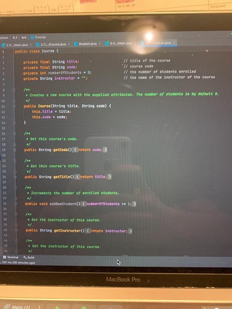This screenshot has width=232, height=309.
Task: Click the 'title' field on line 3
Action: [72, 62]
